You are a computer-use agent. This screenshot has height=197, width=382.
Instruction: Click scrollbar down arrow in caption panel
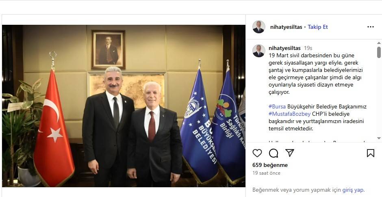click(379, 139)
